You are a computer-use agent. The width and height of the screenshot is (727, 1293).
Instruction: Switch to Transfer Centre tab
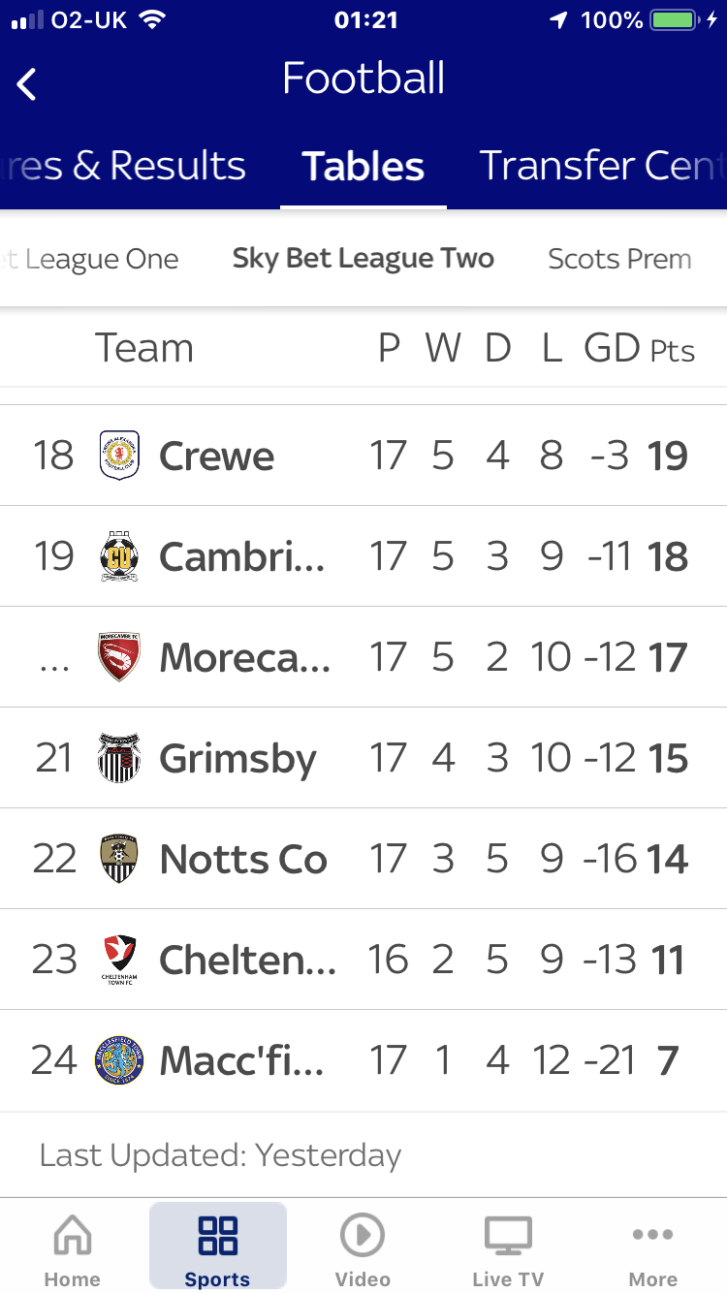point(601,166)
